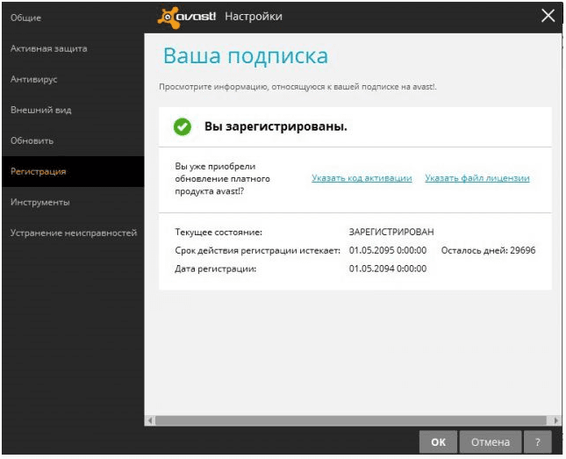
Task: Click the Вы зарегистрированы status text
Action: click(276, 126)
